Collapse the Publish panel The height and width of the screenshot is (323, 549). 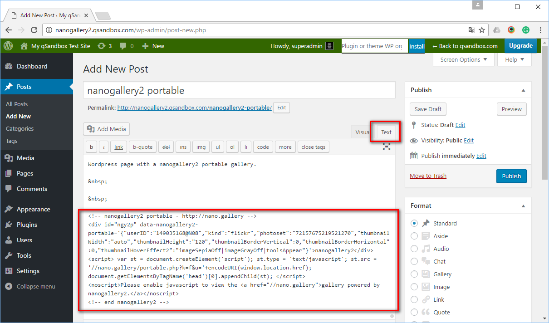pyautogui.click(x=523, y=90)
